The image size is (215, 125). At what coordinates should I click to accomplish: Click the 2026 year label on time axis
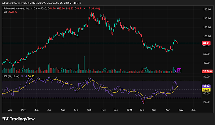point(130,110)
